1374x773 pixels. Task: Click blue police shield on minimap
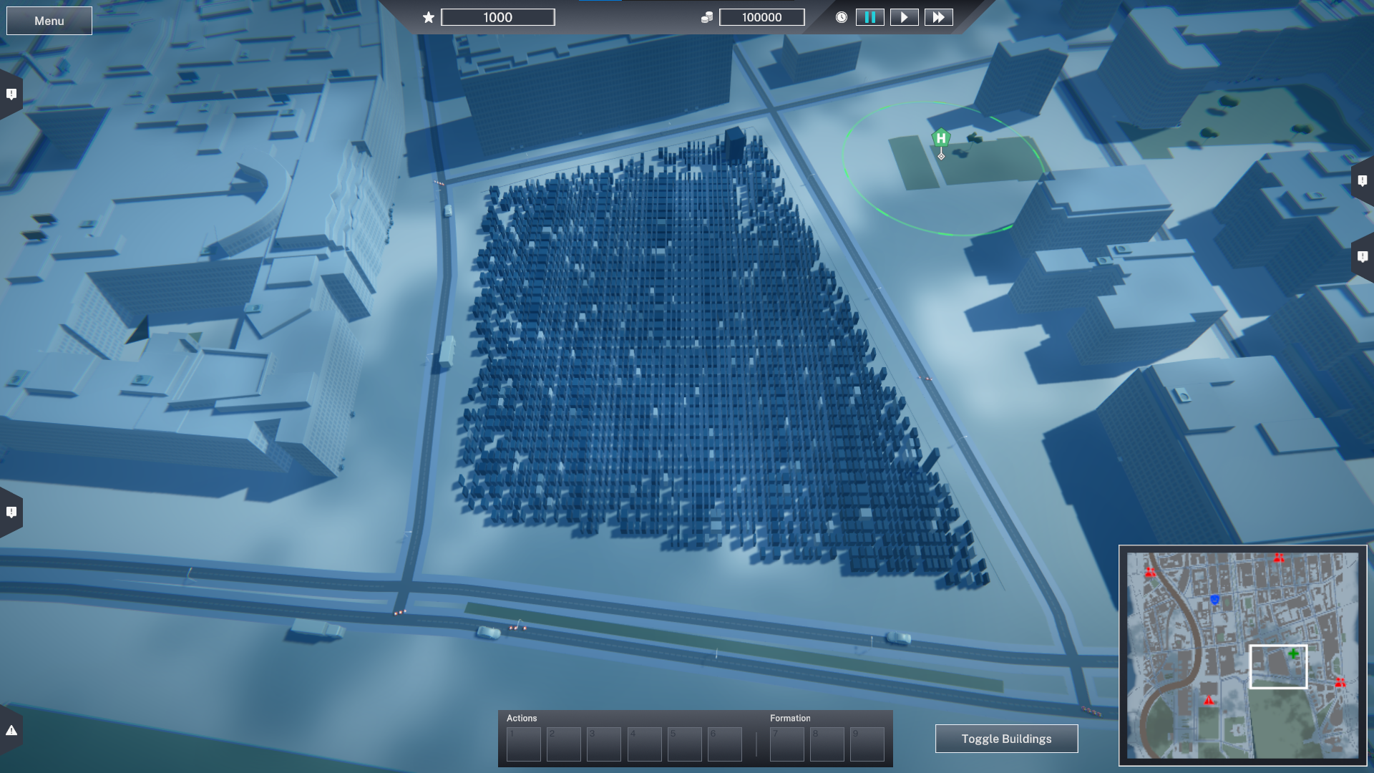coord(1214,600)
